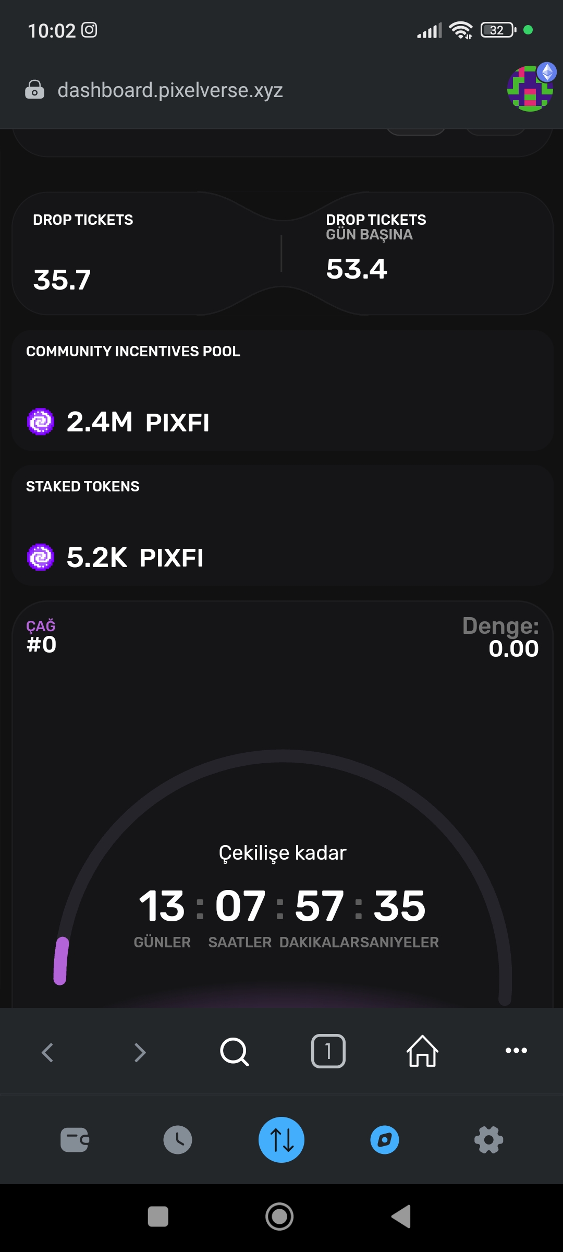563x1252 pixels.
Task: Open the three-dot browser menu
Action: pyautogui.click(x=516, y=1051)
